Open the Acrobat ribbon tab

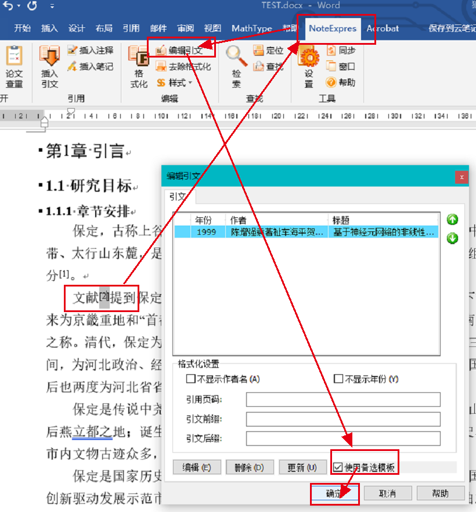coord(383,28)
